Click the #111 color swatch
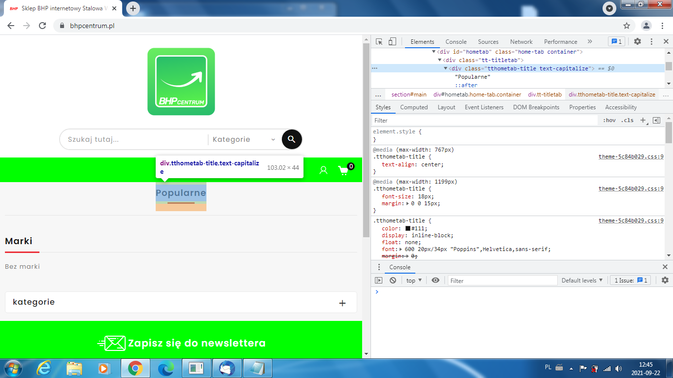 pyautogui.click(x=408, y=228)
